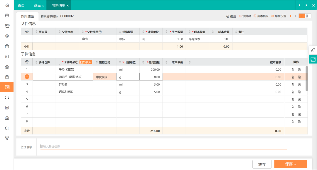Image resolution: width=317 pixels, height=170 pixels.
Task: Click the 扫码录入 button
Action: tap(86, 62)
